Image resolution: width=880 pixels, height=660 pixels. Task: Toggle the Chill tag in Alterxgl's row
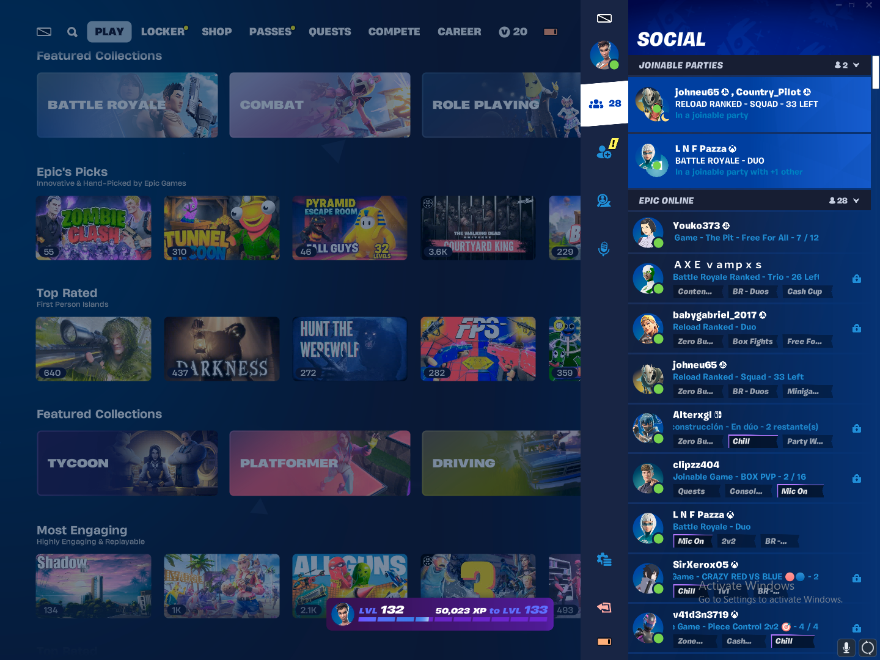[753, 441]
